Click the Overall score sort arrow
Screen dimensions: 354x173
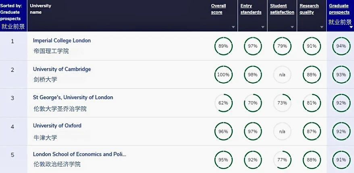(233, 27)
